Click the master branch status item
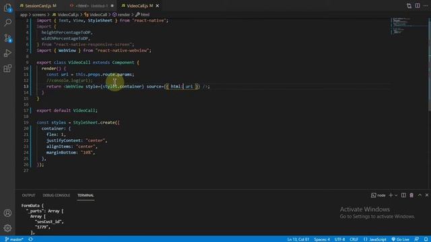Image resolution: width=431 pixels, height=242 pixels. pos(14,239)
